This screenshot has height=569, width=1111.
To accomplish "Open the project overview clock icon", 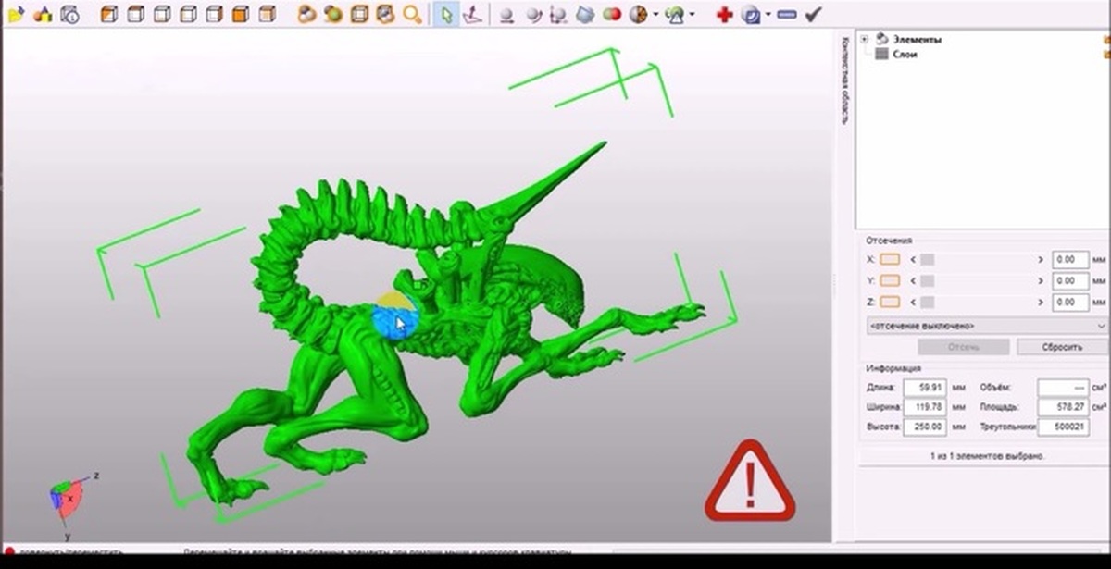I will coord(70,14).
